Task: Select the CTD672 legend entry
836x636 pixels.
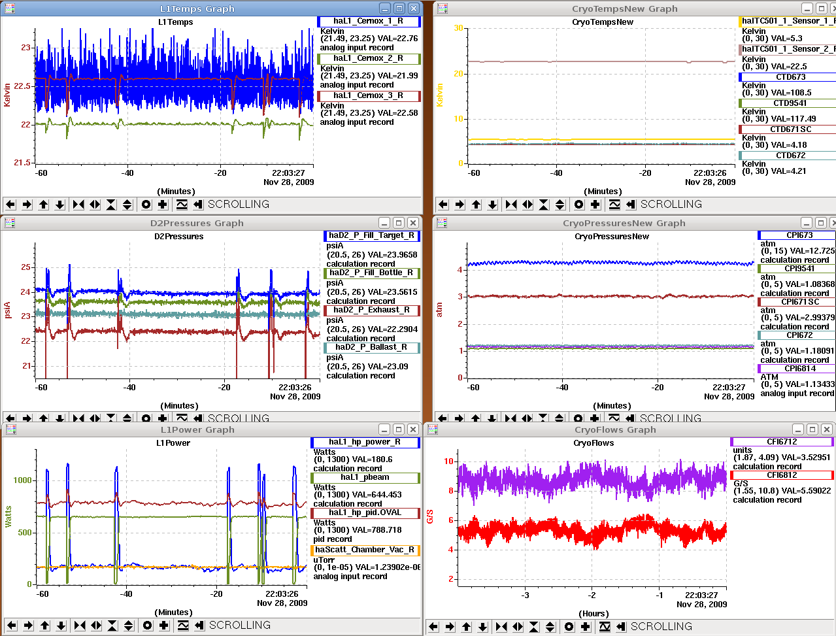Action: click(x=788, y=156)
